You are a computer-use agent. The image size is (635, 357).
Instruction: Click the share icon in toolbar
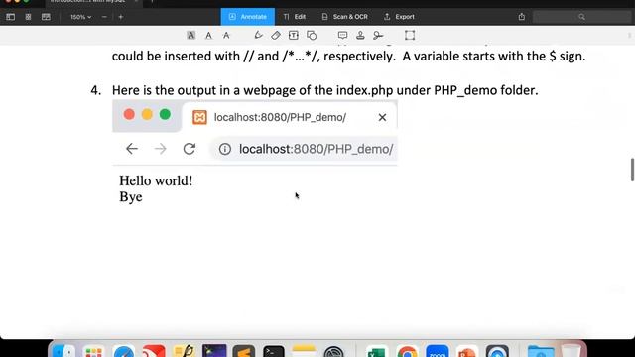click(x=522, y=17)
